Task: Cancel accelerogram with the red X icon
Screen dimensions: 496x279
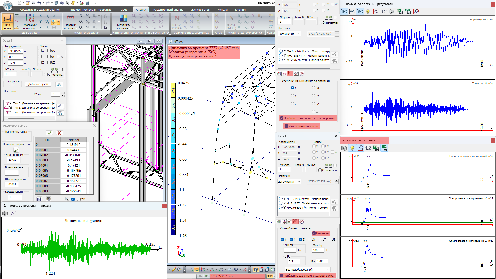Action: pyautogui.click(x=59, y=133)
